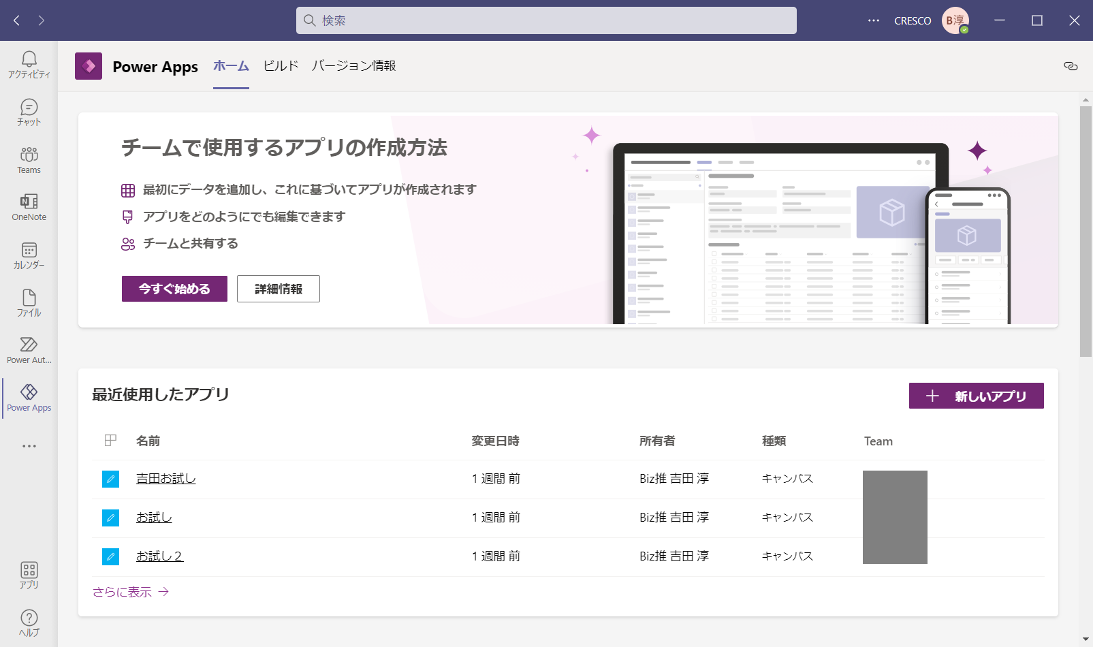This screenshot has width=1093, height=647.
Task: Minimize the Teams window
Action: coord(1000,20)
